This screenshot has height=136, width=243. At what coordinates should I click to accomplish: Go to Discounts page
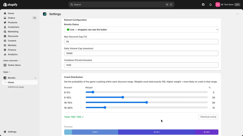[x=13, y=36]
